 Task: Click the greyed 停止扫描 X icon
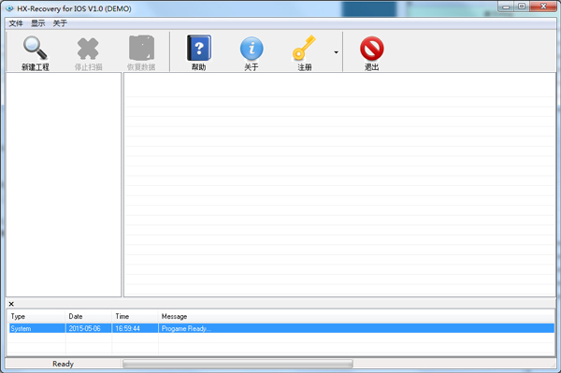click(88, 49)
